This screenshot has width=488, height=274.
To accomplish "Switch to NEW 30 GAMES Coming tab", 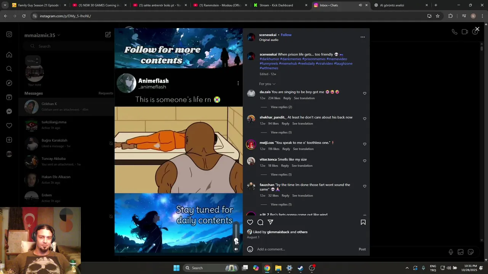I will [x=100, y=5].
